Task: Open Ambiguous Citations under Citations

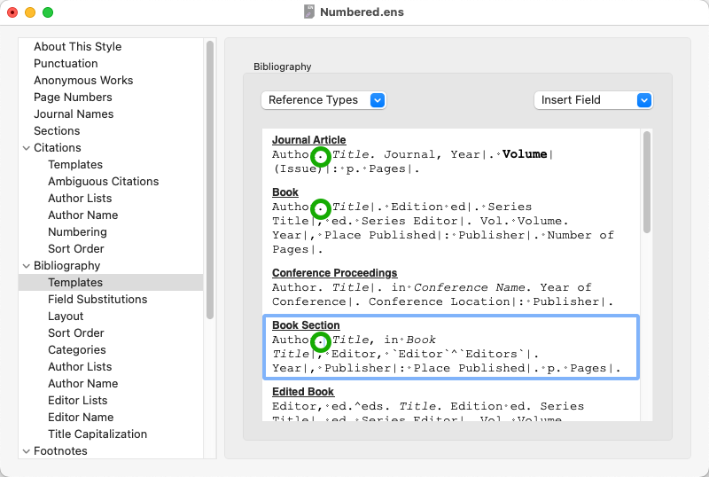Action: [x=103, y=182]
